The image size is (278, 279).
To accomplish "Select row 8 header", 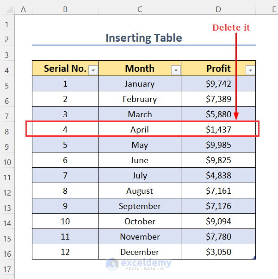I will click(7, 131).
